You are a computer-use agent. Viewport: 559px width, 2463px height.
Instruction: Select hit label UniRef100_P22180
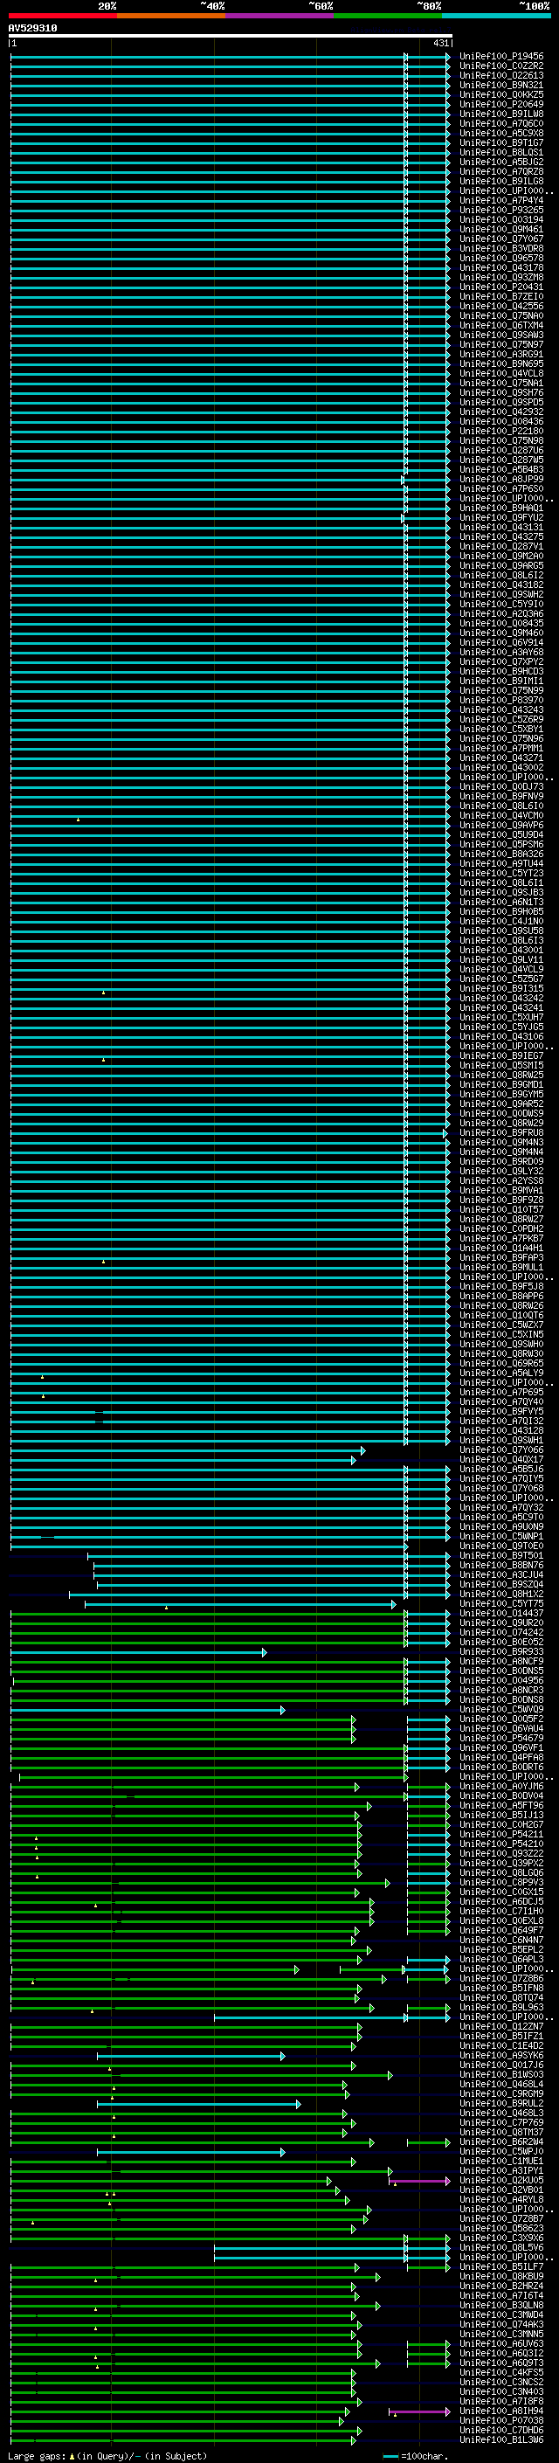pyautogui.click(x=501, y=432)
